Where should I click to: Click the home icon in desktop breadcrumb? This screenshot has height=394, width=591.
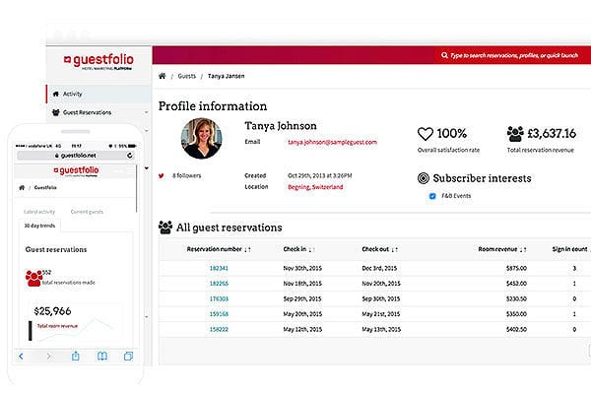[163, 75]
